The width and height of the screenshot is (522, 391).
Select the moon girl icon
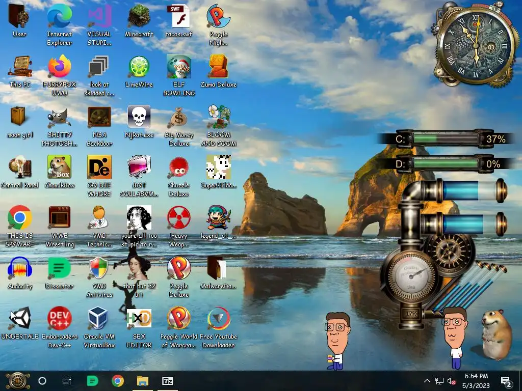point(18,117)
